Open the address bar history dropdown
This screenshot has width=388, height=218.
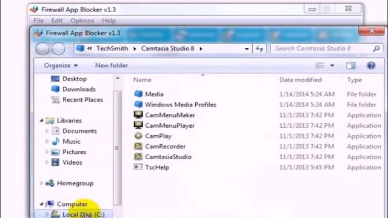[247, 49]
